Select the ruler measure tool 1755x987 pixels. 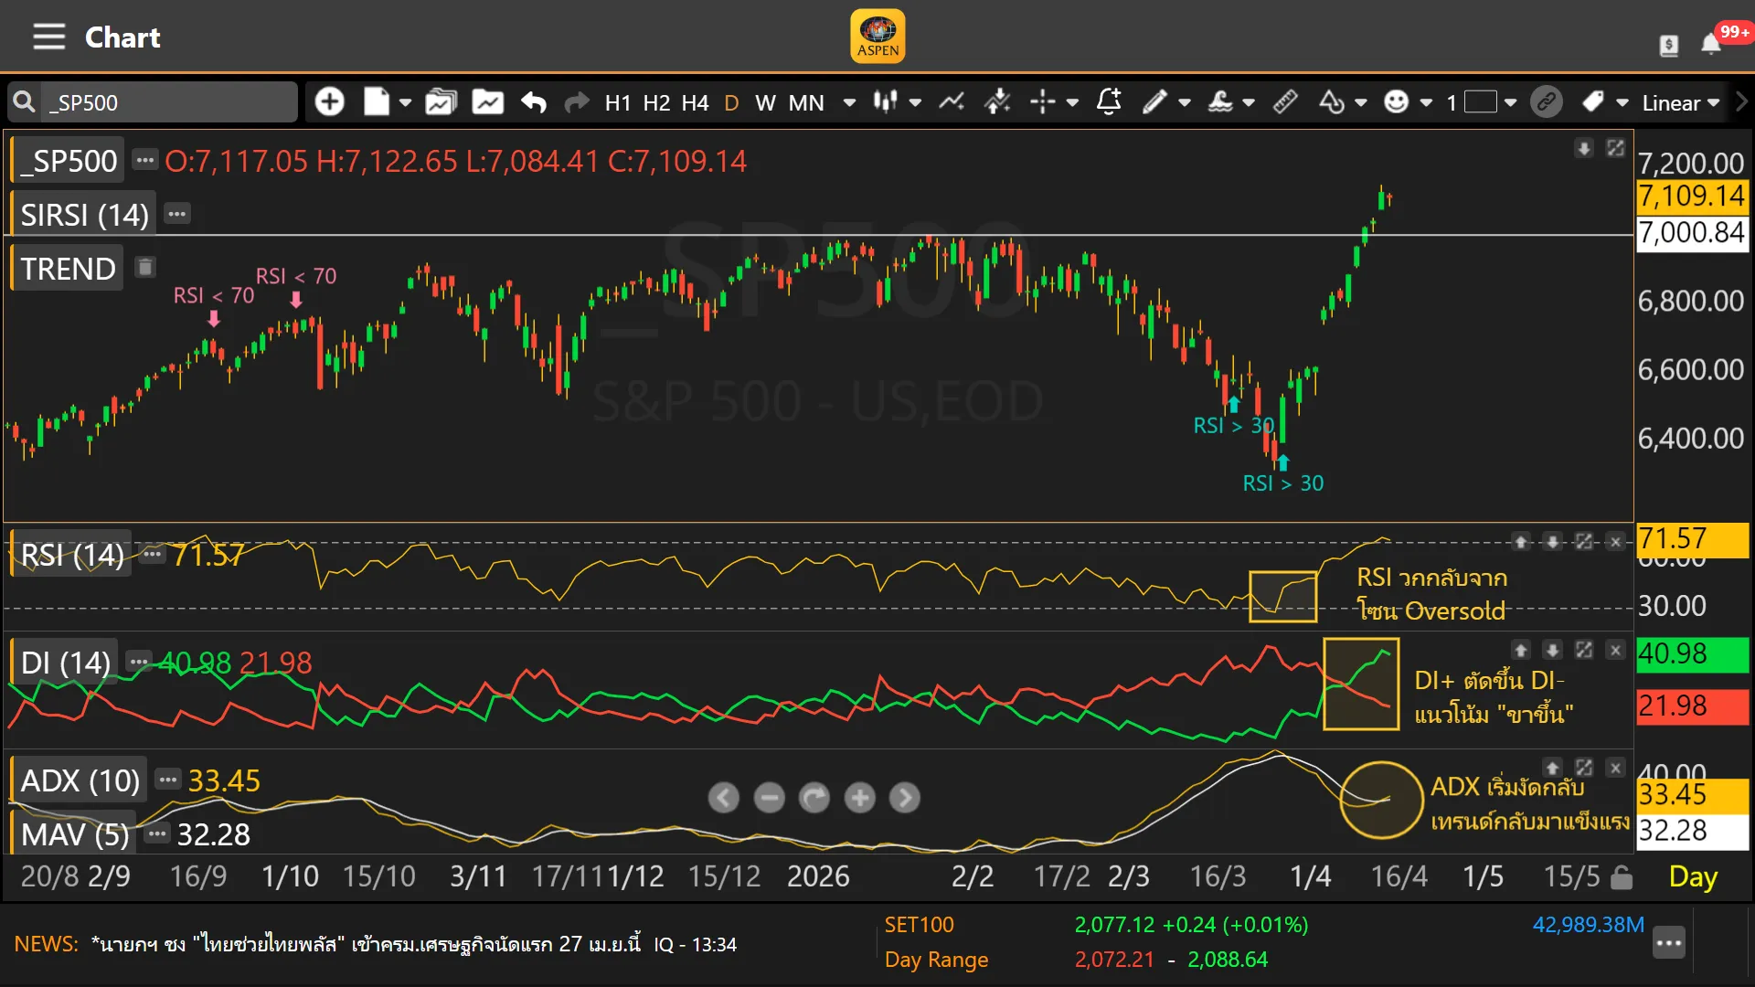1285,102
